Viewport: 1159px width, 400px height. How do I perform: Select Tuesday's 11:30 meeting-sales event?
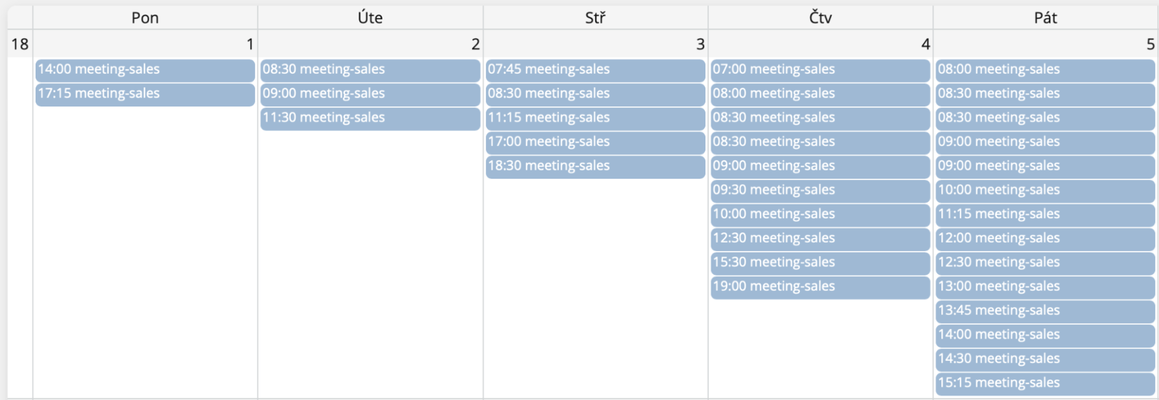[370, 118]
